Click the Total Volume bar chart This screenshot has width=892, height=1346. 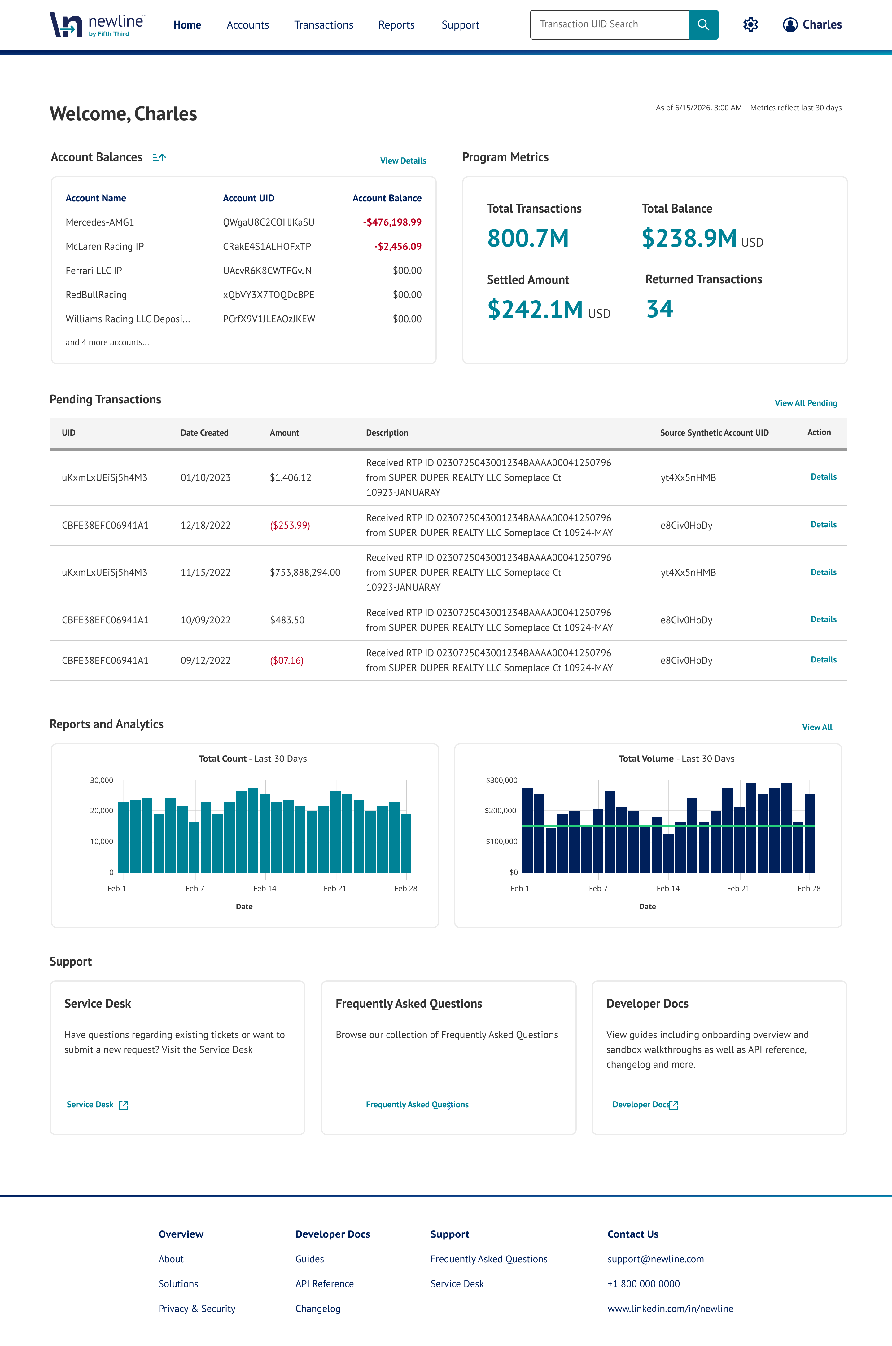[668, 828]
